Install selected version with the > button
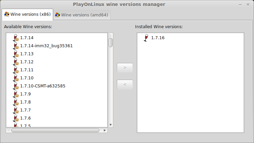The image size is (254, 143). pyautogui.click(x=125, y=68)
